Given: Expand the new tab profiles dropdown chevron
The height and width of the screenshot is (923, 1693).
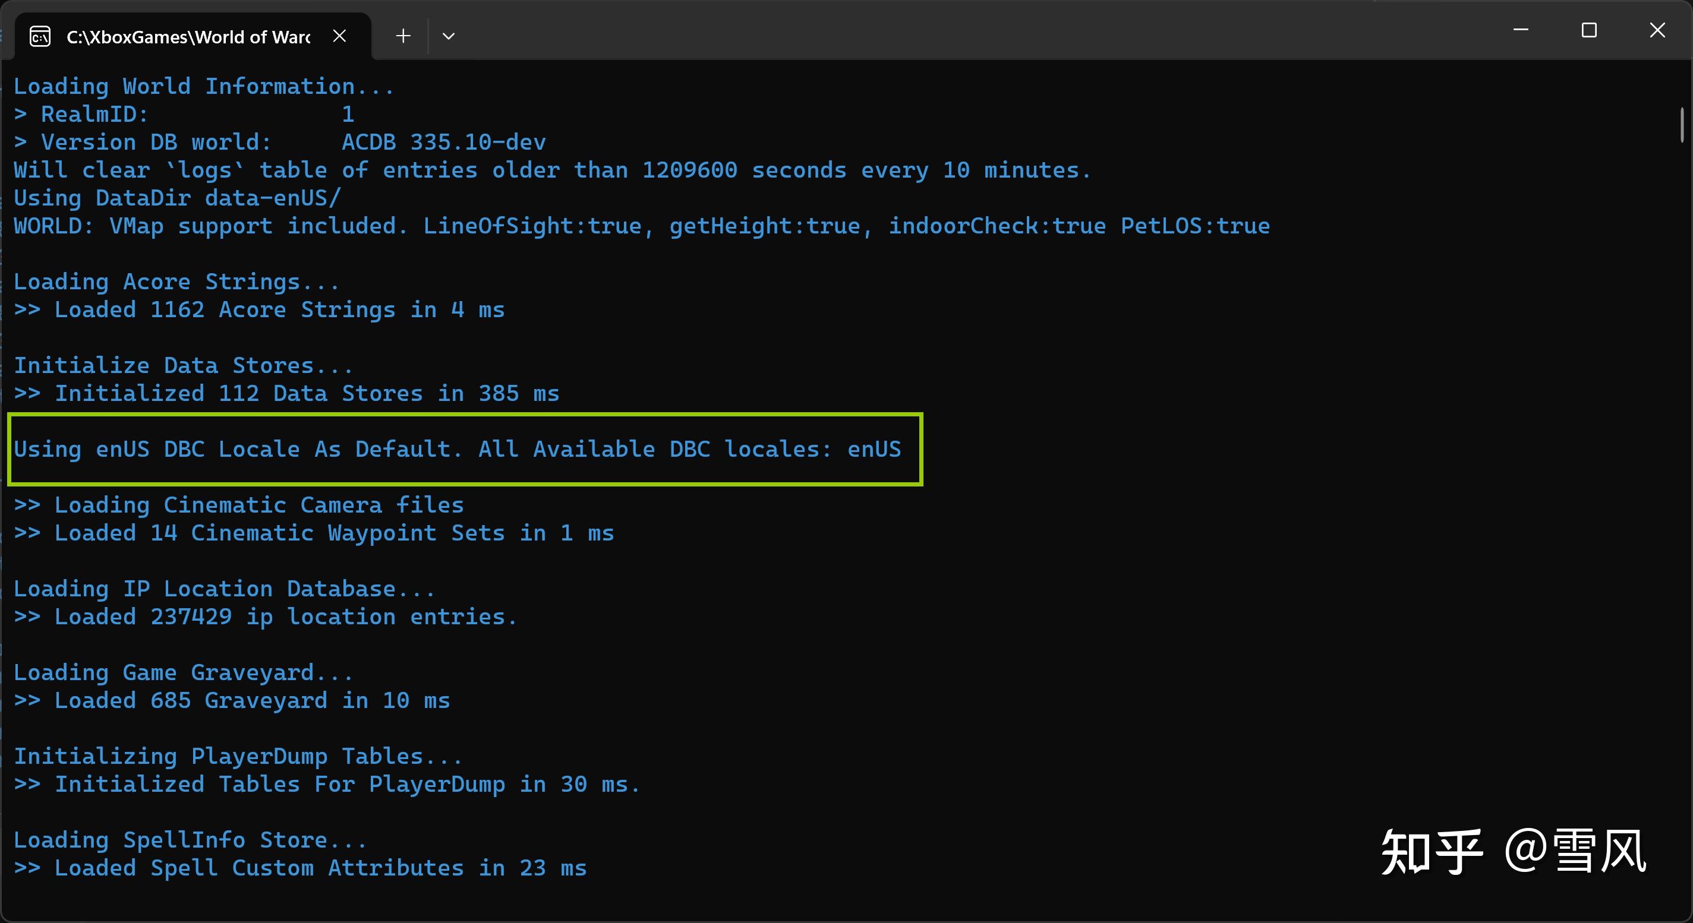Looking at the screenshot, I should [x=448, y=36].
